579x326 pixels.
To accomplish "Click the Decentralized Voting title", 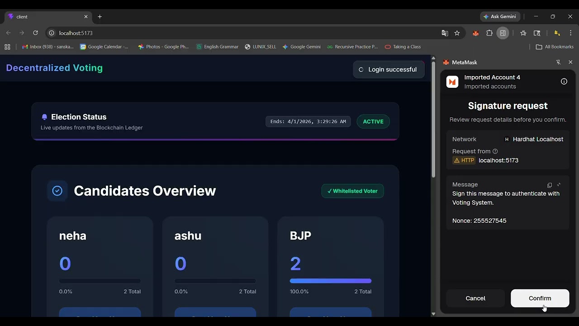I will (x=54, y=68).
